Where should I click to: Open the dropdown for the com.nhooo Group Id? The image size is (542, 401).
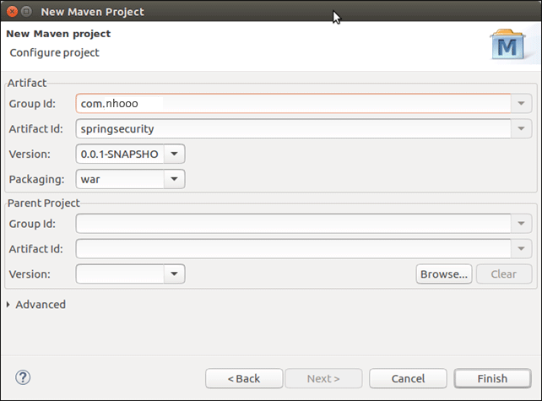[521, 103]
